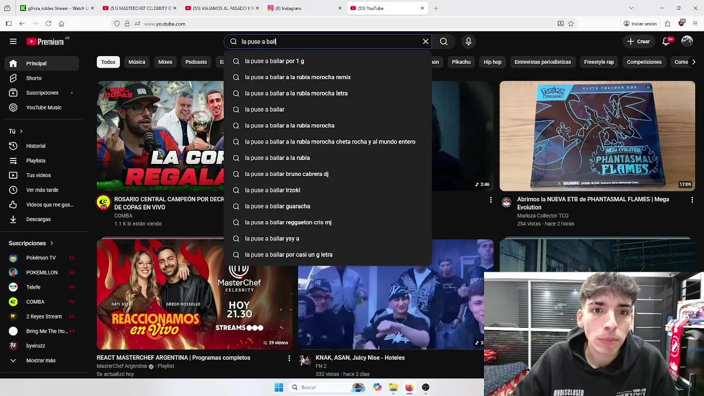Open Pokémon TV channel subscription
Screen dimensions: 704x396
pos(42,257)
